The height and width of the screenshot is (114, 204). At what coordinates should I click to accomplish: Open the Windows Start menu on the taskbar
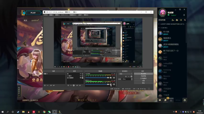pos(3,112)
